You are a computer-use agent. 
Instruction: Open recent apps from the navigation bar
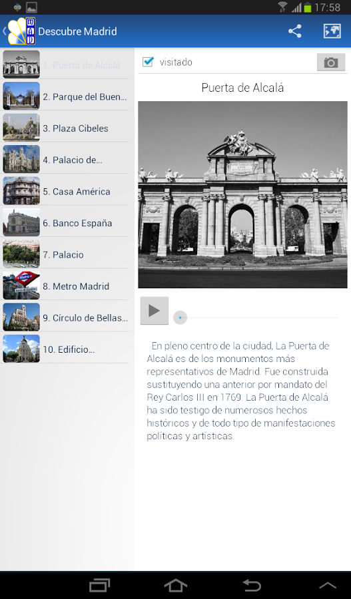pos(99,585)
